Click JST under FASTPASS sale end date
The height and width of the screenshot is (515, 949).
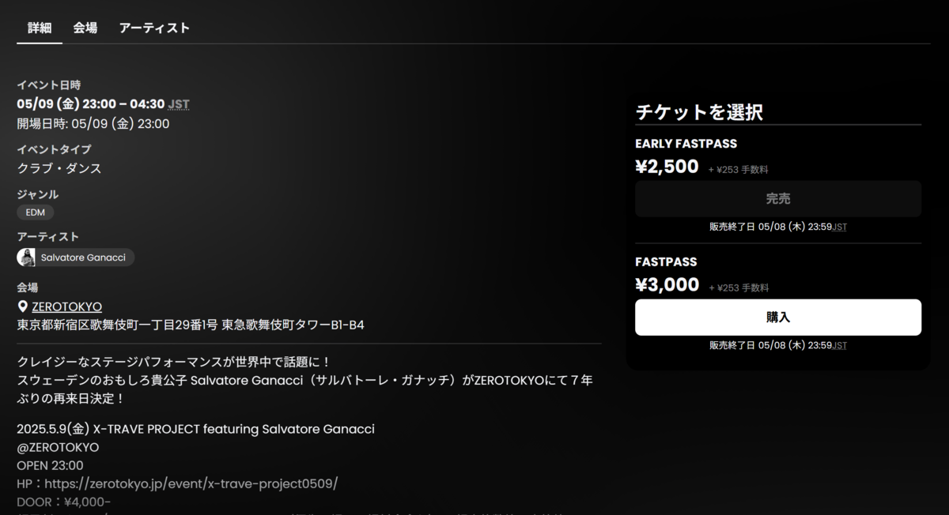coord(840,346)
